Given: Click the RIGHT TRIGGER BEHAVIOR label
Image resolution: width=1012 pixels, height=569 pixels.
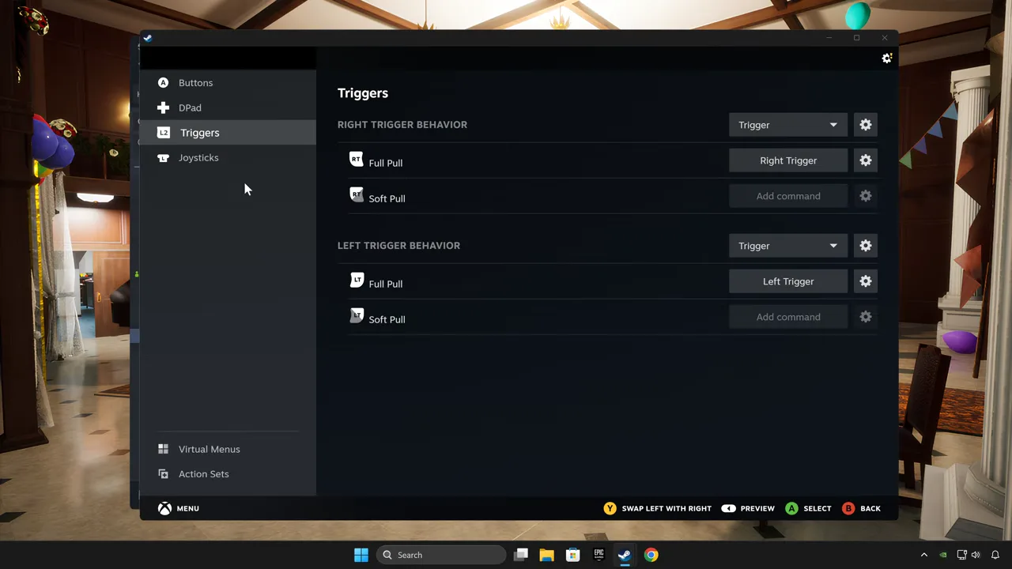Looking at the screenshot, I should (402, 125).
